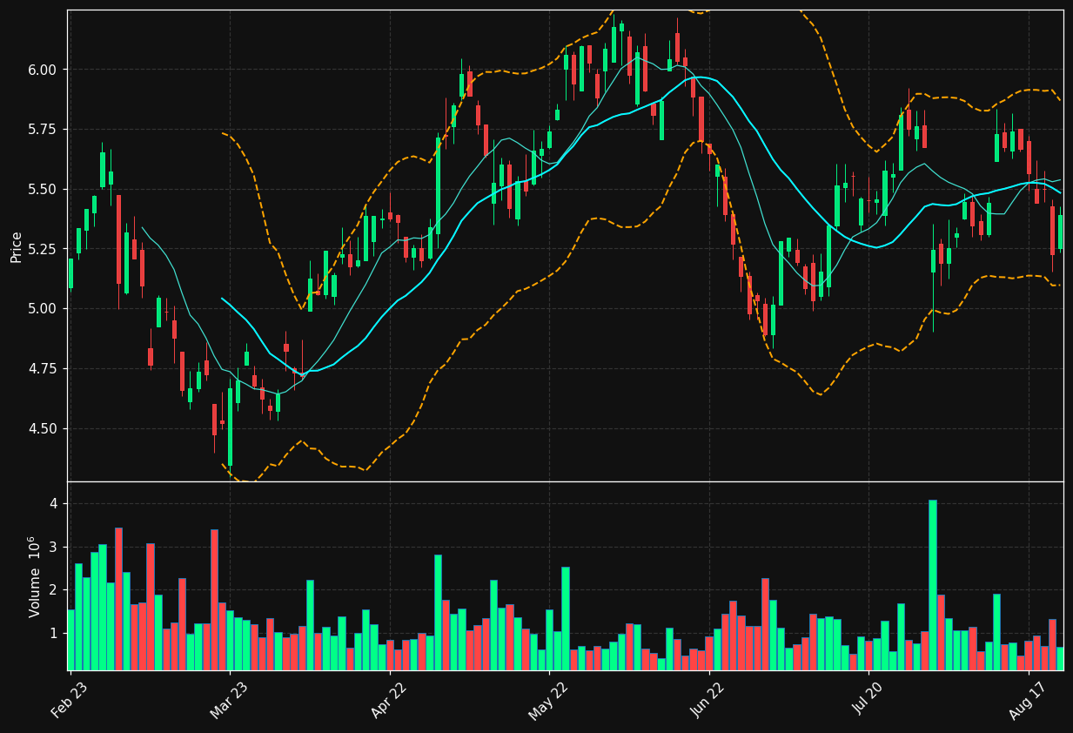Click the volume axis label 3
Image resolution: width=1073 pixels, height=733 pixels.
pos(53,548)
